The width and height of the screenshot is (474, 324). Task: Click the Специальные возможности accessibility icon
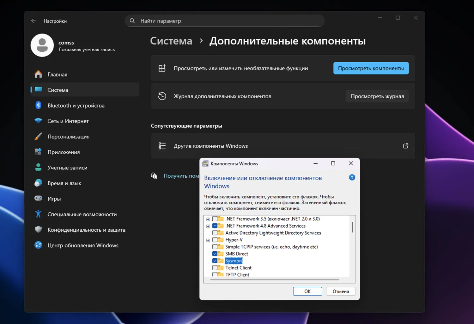pyautogui.click(x=38, y=214)
